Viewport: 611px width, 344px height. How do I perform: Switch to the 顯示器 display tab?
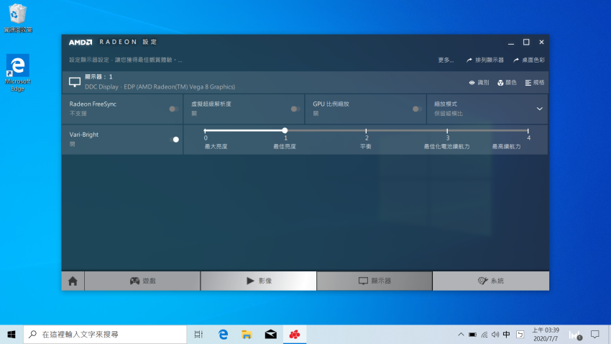(x=375, y=281)
